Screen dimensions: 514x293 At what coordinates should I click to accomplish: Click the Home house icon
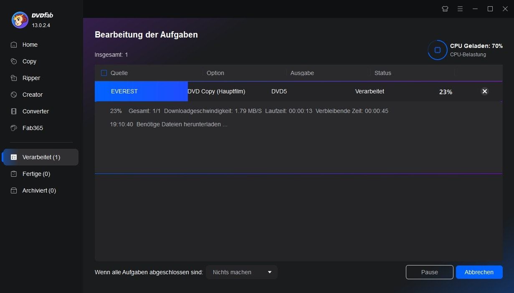click(x=14, y=45)
